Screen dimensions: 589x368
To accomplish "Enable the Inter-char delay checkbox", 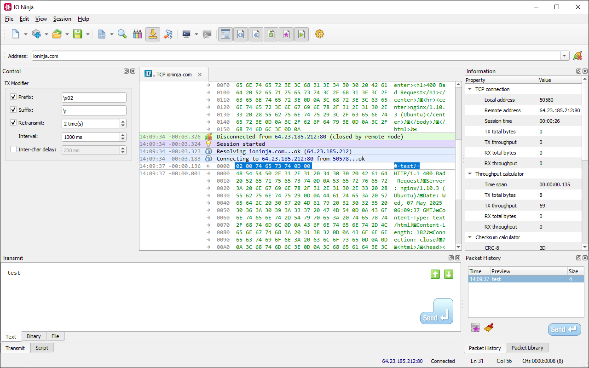I will pyautogui.click(x=13, y=149).
